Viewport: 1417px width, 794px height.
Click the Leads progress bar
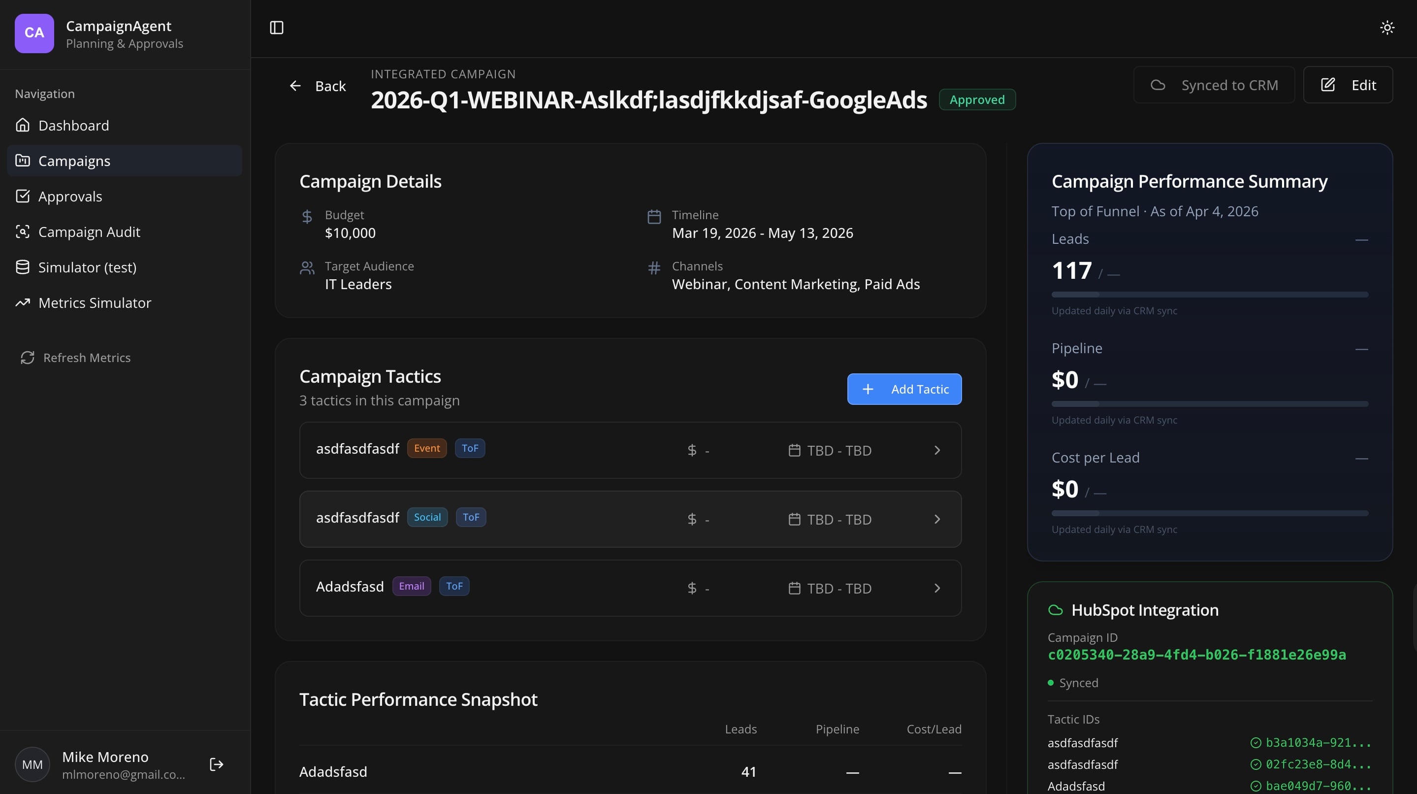coord(1209,295)
